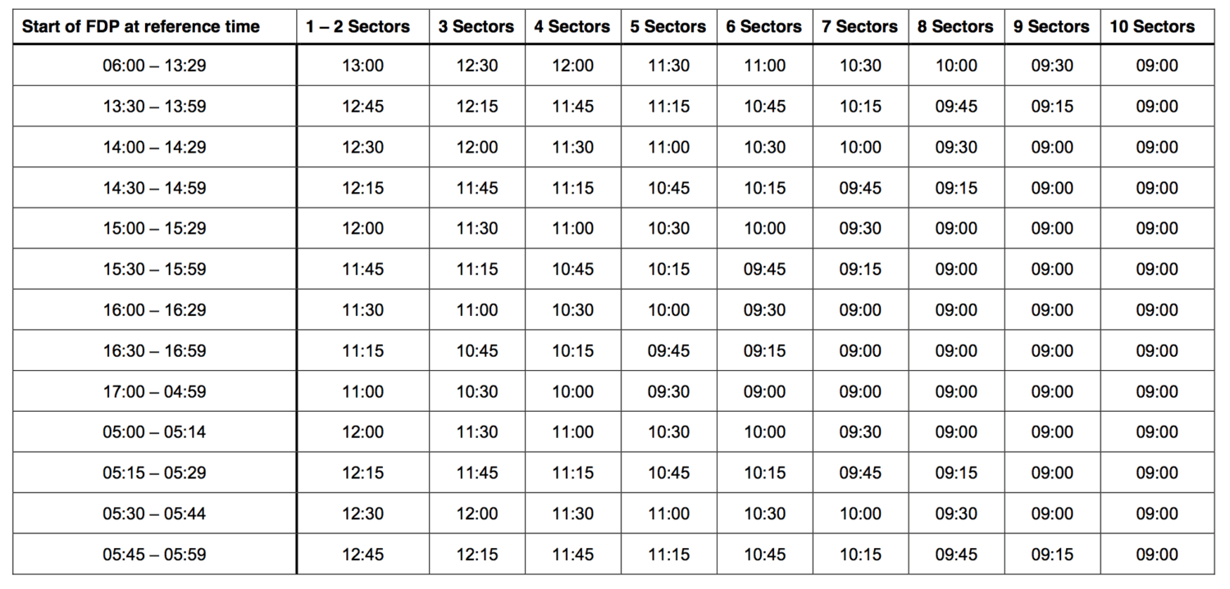The height and width of the screenshot is (589, 1230).
Task: Click the '6 Sectors' column header
Action: 764,26
